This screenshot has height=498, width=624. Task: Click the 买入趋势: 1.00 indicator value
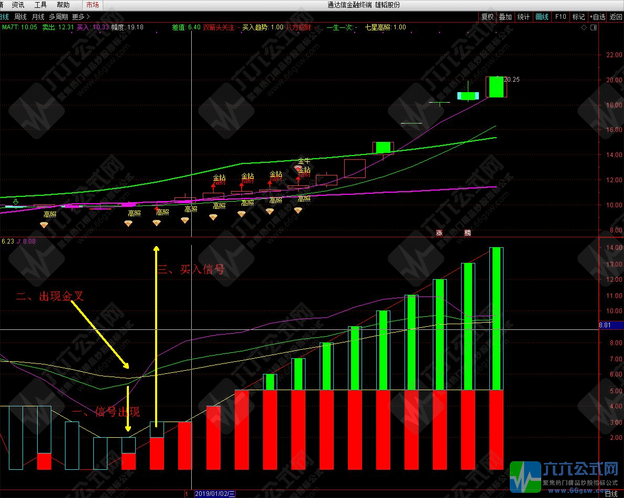[262, 27]
